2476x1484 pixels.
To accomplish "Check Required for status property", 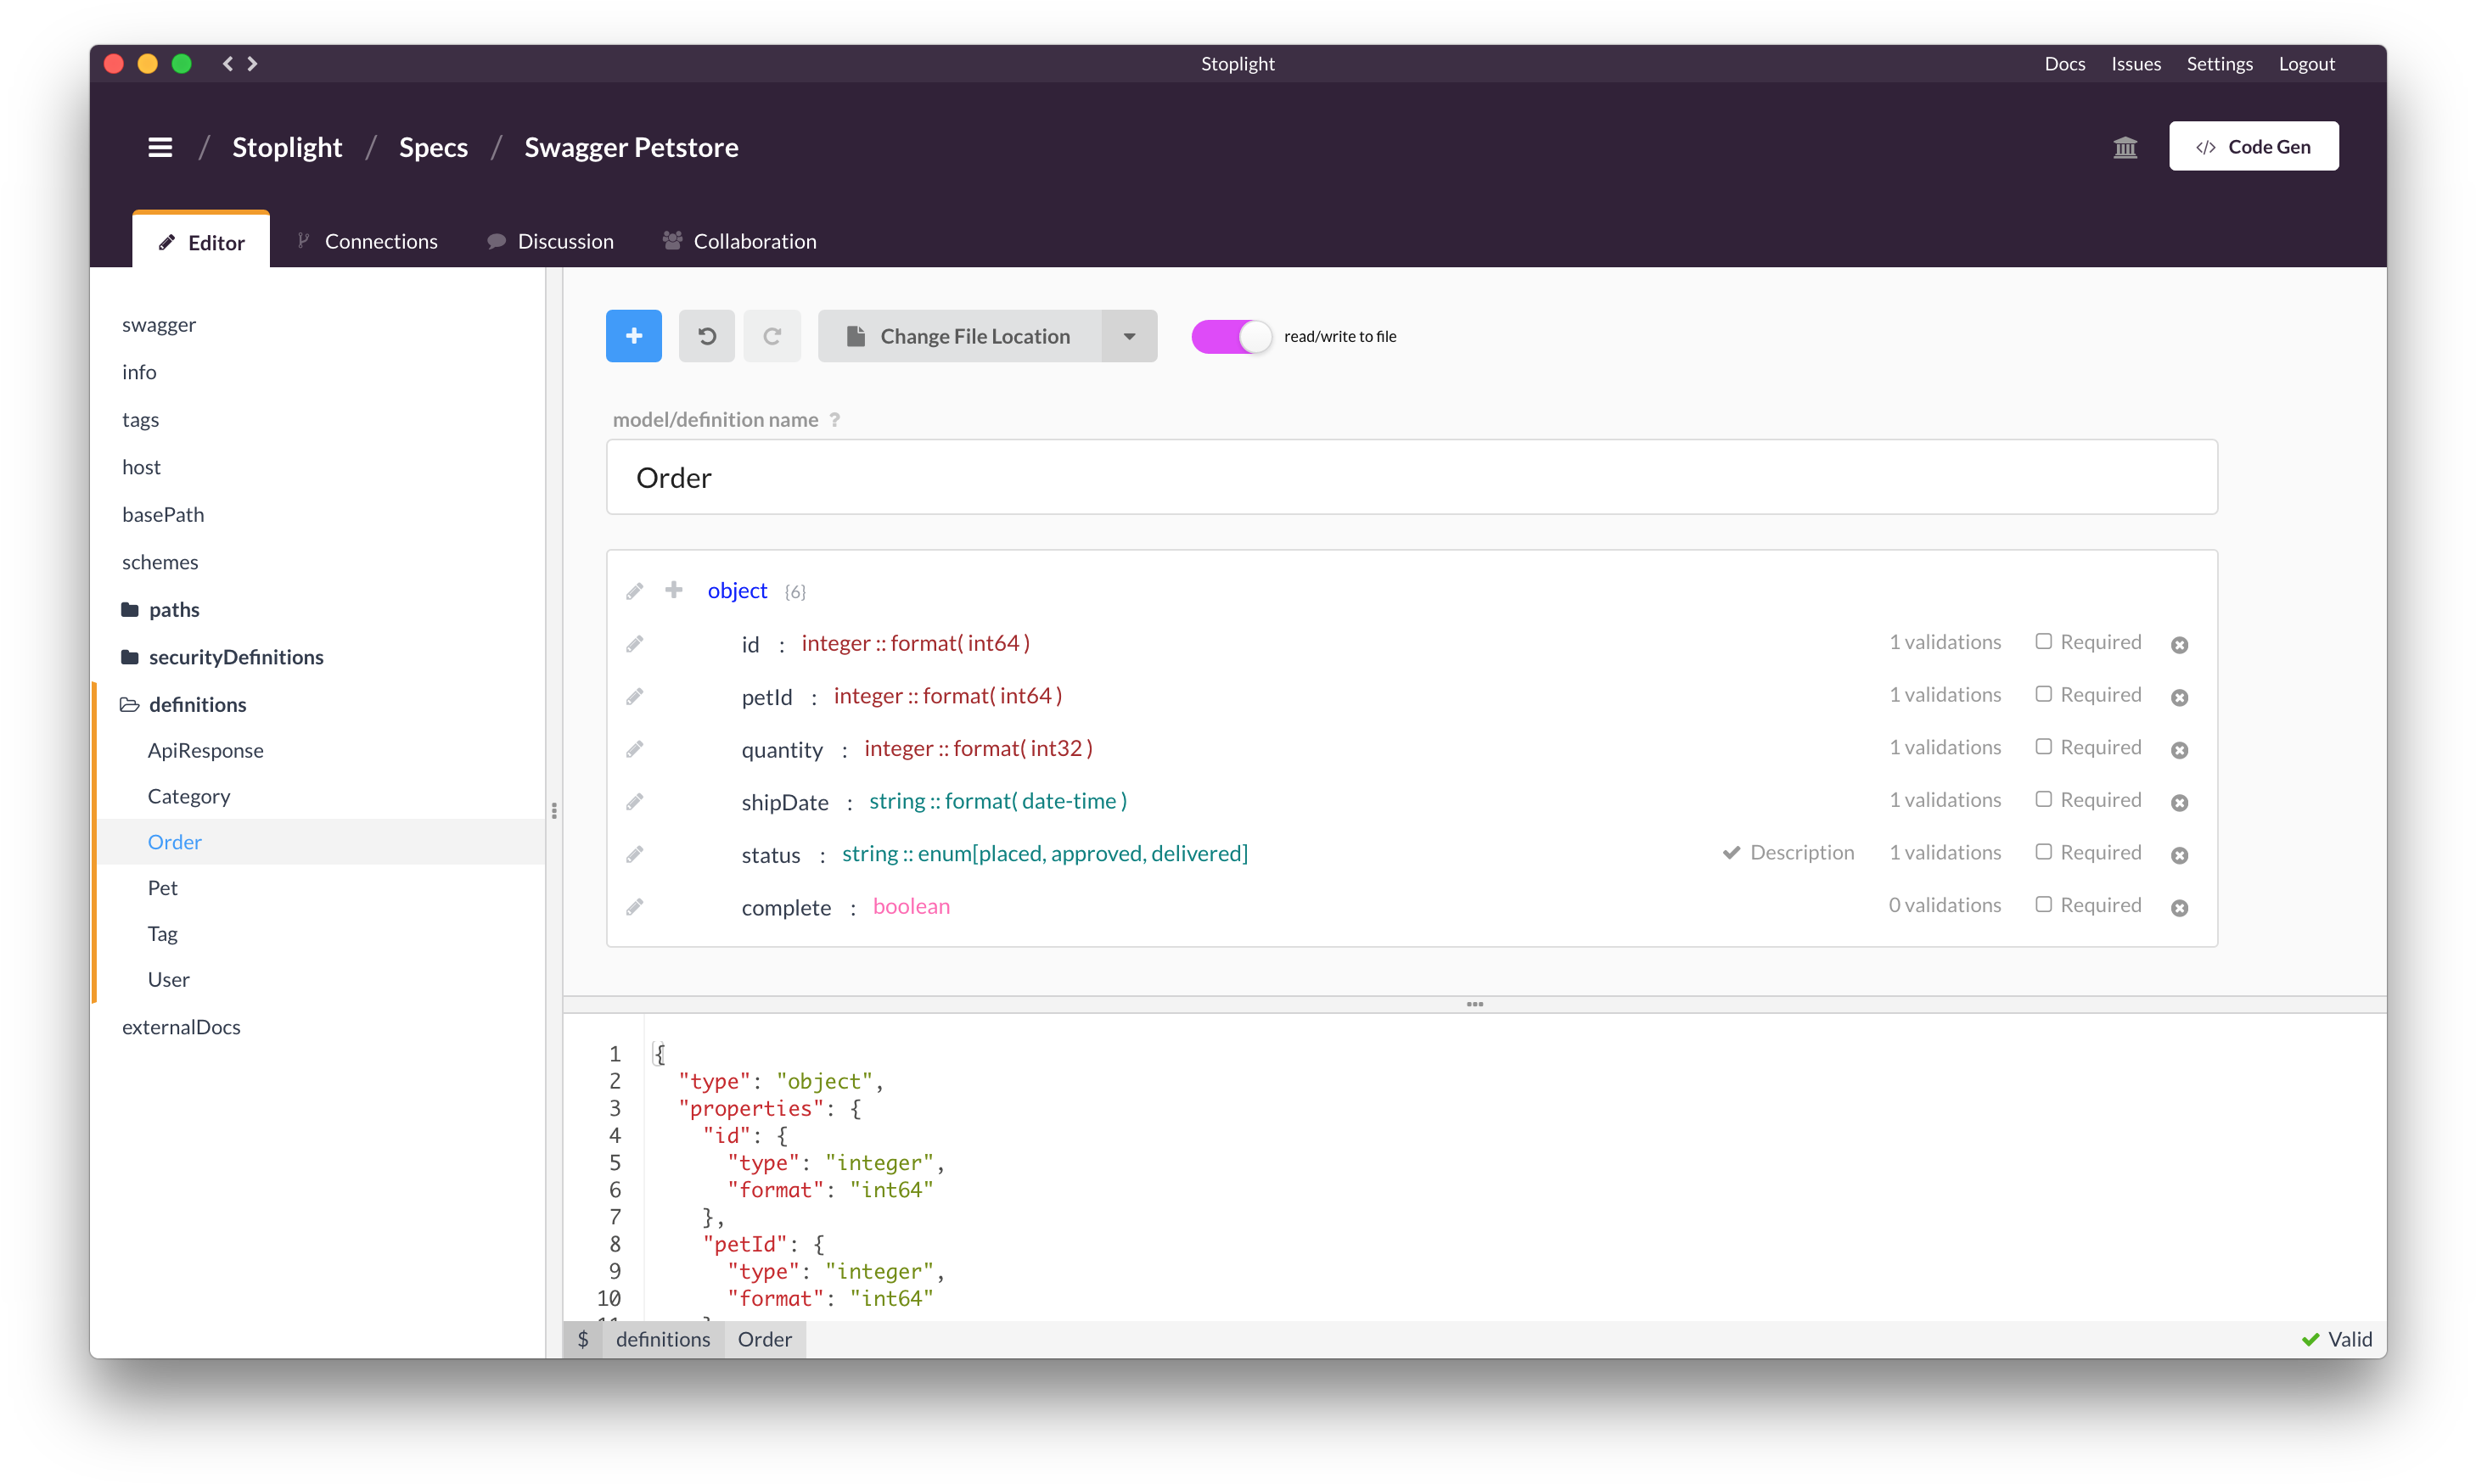I will pyautogui.click(x=2044, y=852).
